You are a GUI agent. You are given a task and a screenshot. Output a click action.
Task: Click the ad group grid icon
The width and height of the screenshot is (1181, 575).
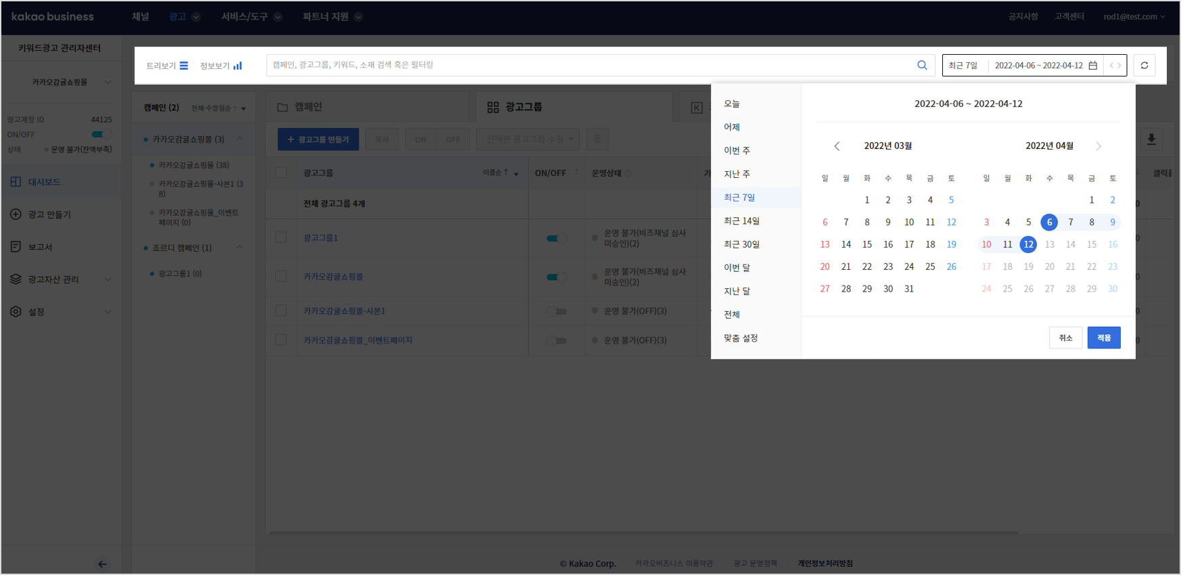[493, 108]
